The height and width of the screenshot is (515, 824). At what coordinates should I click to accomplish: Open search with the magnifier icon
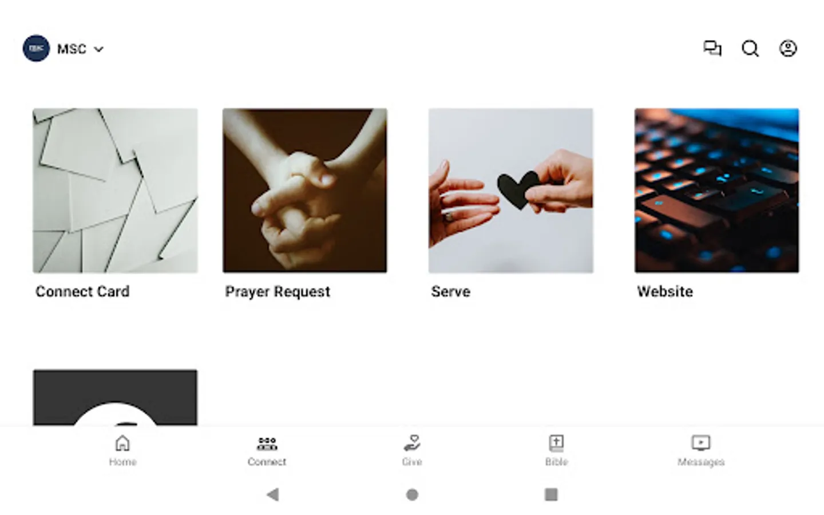750,49
